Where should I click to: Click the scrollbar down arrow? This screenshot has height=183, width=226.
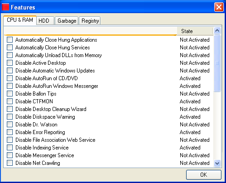click(x=217, y=163)
